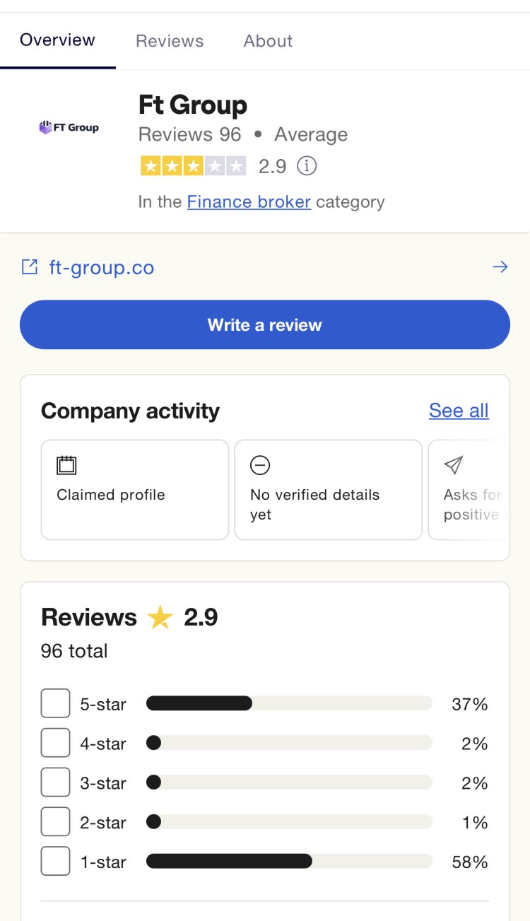Click the rating info circle icon
The width and height of the screenshot is (530, 921).
[x=307, y=166]
